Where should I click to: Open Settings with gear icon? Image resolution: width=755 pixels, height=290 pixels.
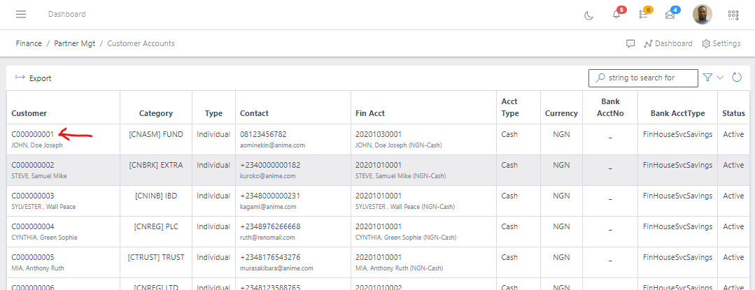[721, 43]
